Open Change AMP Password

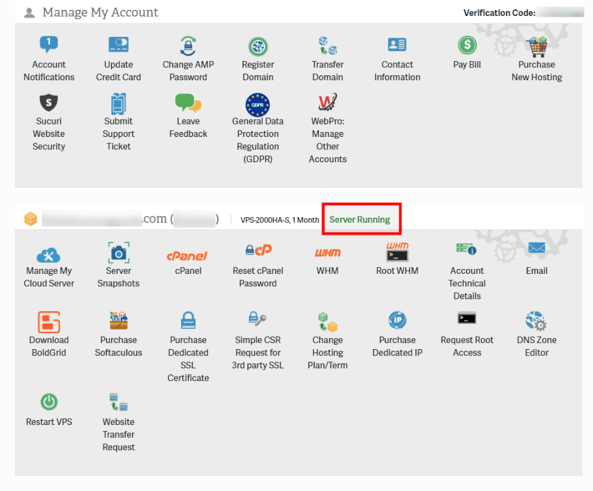point(188,46)
